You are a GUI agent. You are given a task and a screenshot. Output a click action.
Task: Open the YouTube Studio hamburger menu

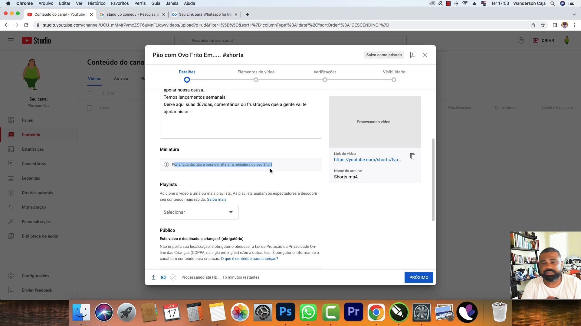pos(11,40)
